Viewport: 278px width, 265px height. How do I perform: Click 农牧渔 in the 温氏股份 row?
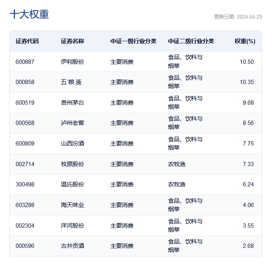click(176, 184)
